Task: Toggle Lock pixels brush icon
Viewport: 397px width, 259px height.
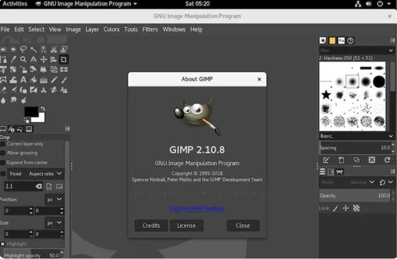Action: [x=335, y=208]
